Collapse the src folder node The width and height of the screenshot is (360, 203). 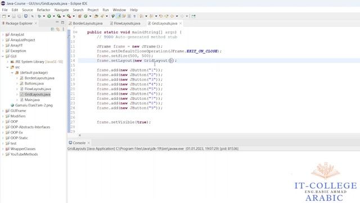(x=7, y=67)
